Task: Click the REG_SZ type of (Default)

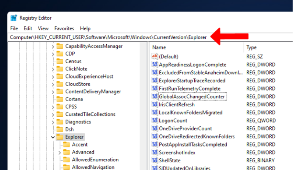Action: [255, 56]
